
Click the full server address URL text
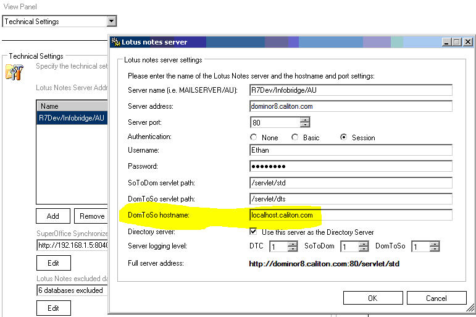324,263
